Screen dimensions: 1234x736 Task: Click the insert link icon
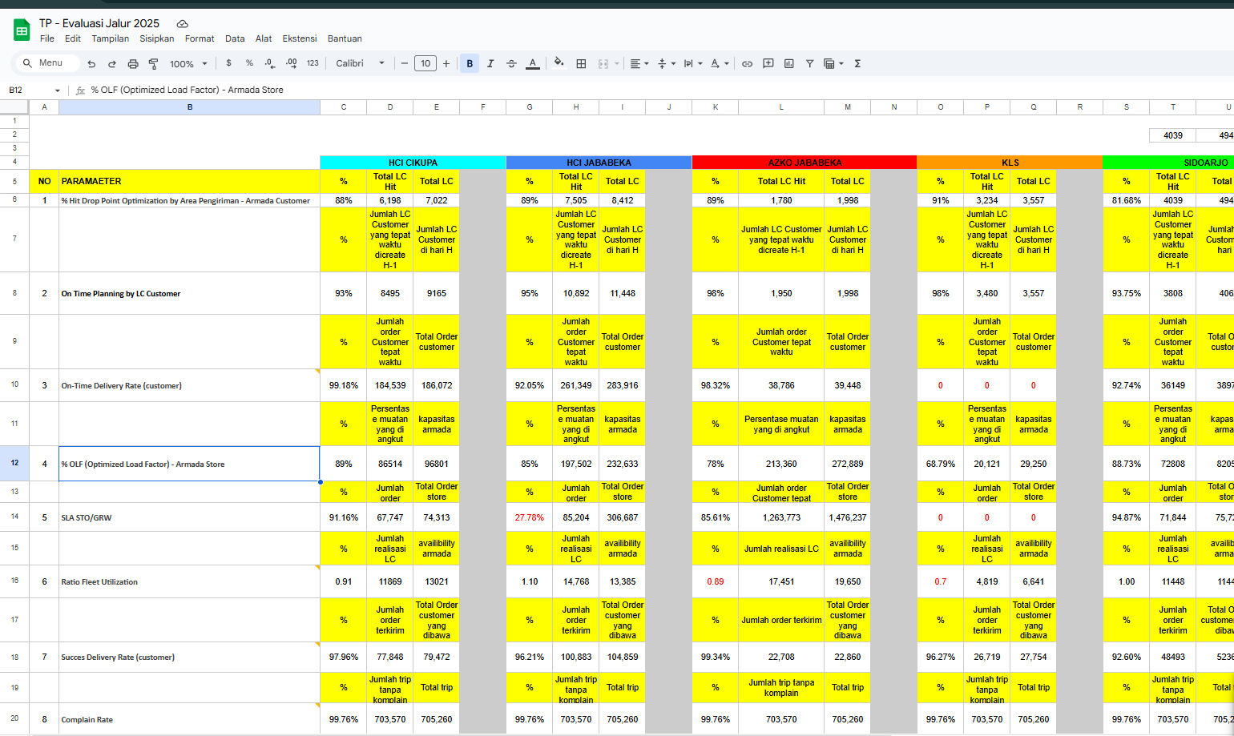click(746, 63)
